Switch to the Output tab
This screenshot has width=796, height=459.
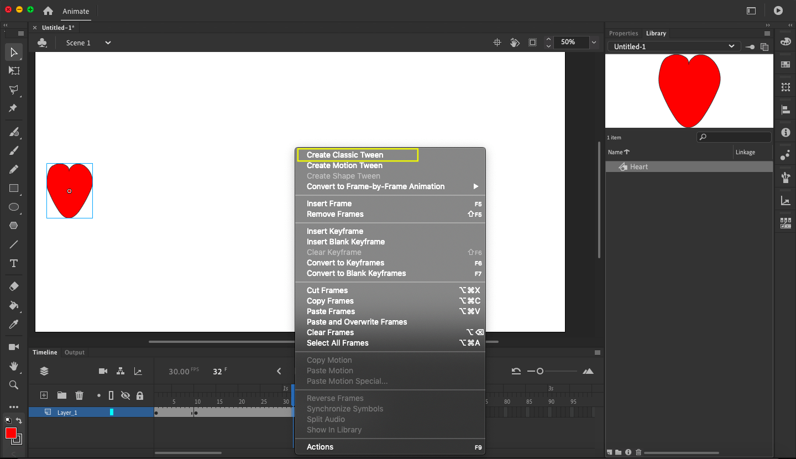pyautogui.click(x=74, y=352)
